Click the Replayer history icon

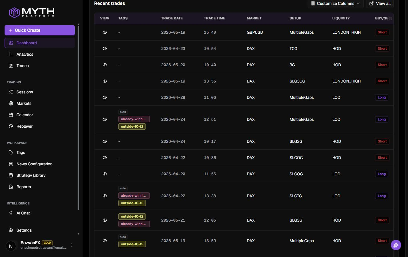click(11, 126)
